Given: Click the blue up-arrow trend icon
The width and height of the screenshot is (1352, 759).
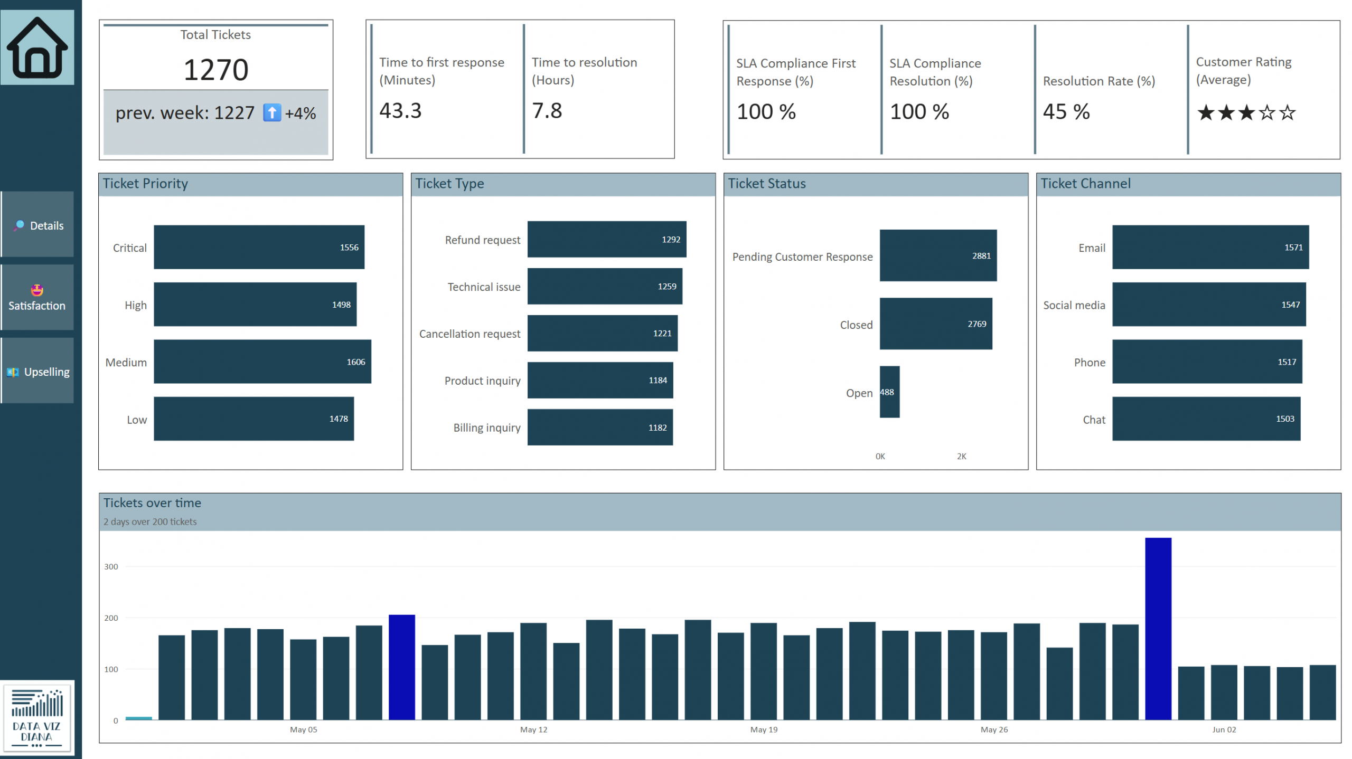Looking at the screenshot, I should point(271,112).
